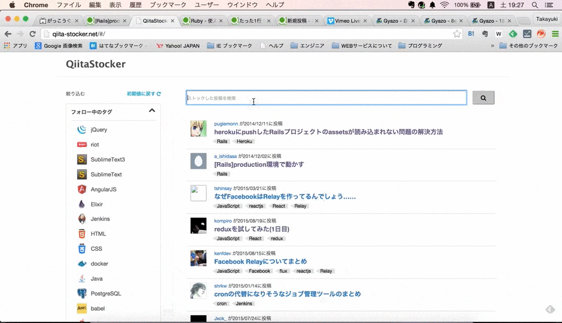Open the ウインドウ menu
This screenshot has height=323, width=562.
pos(242,5)
